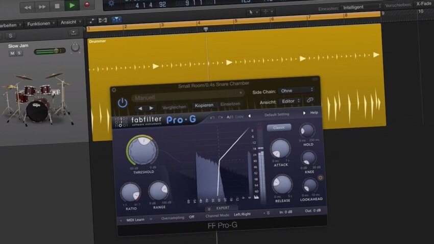
Task: Click the rewind transport button
Action: click(28, 7)
